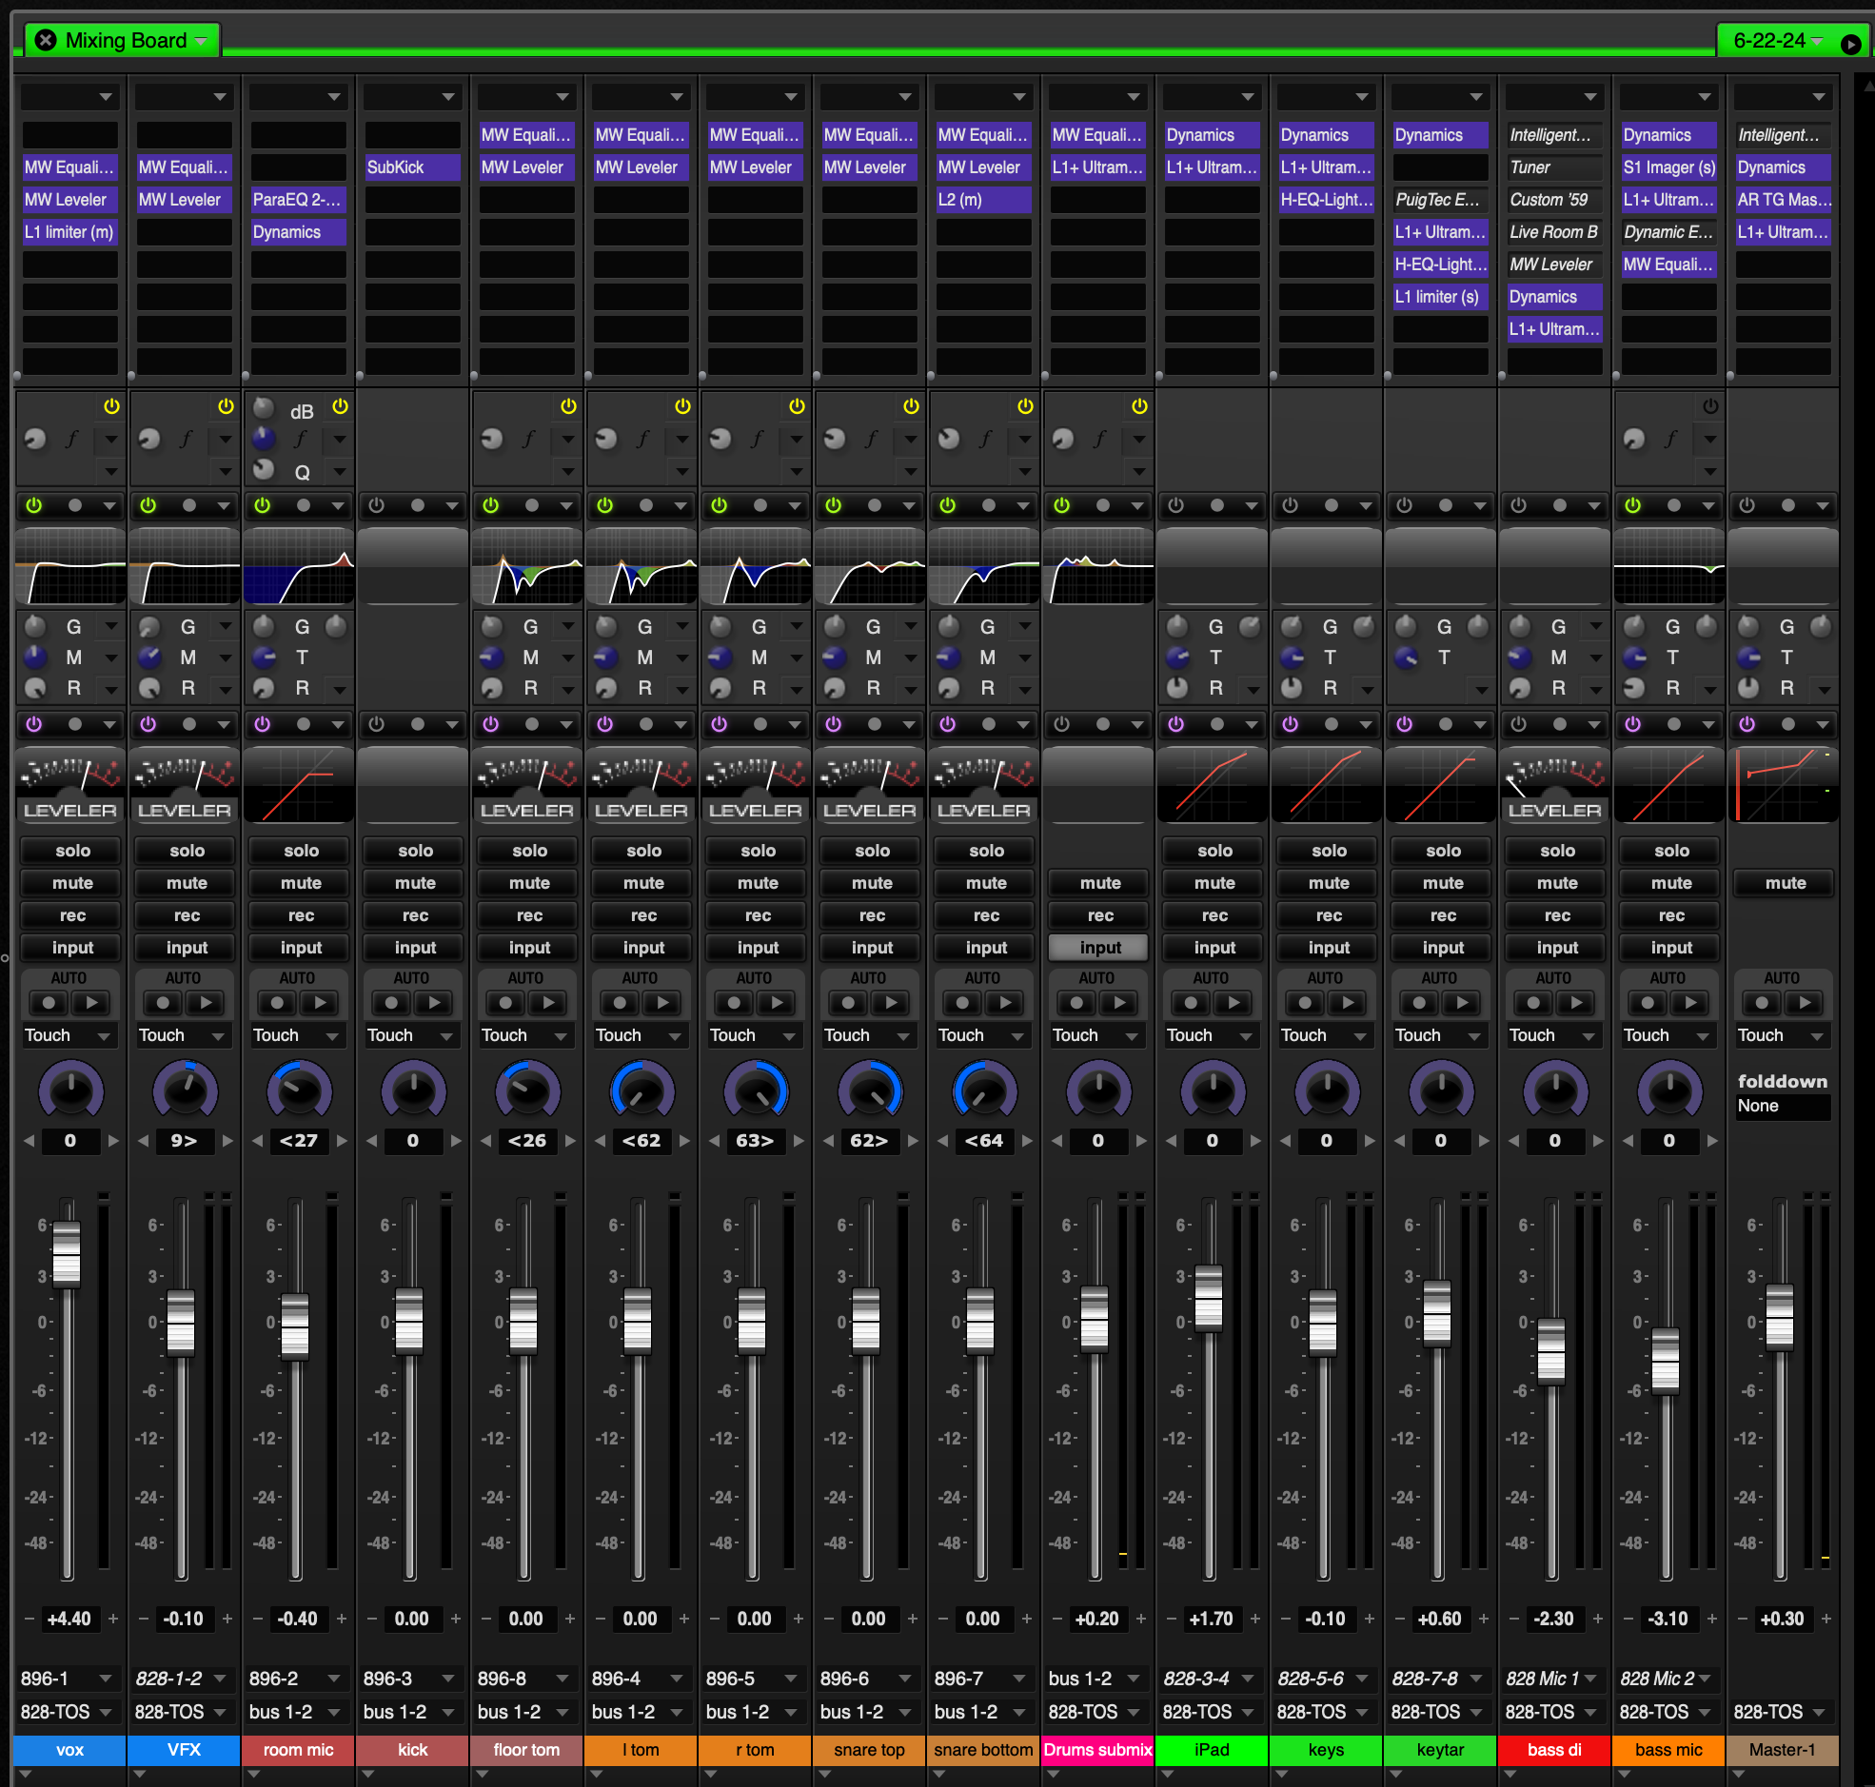Toggle the vox dynamics purple power icon
1875x1787 pixels.
tap(34, 724)
